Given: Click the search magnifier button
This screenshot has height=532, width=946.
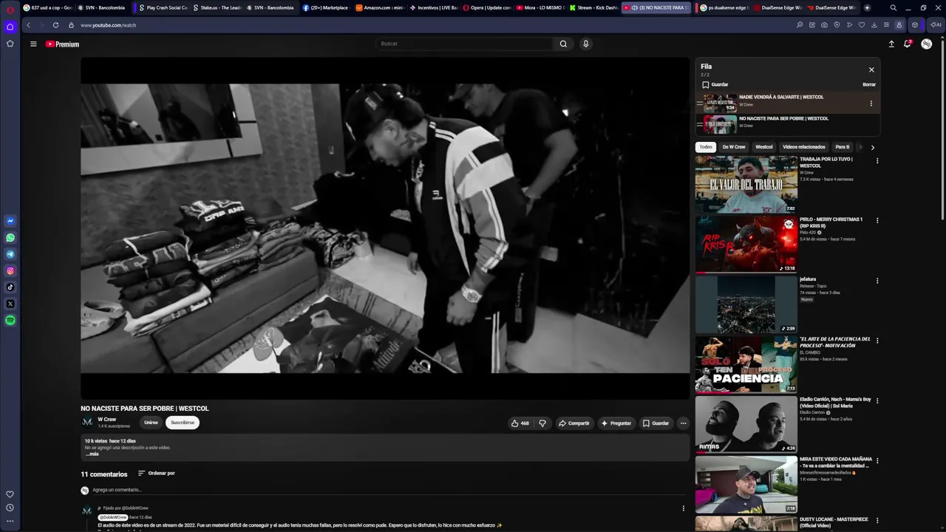Looking at the screenshot, I should pos(563,44).
